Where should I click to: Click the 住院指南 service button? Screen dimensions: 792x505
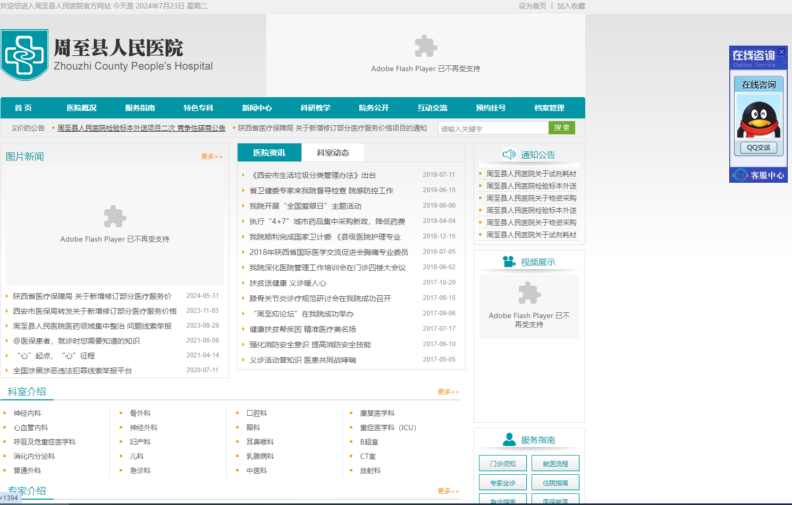pyautogui.click(x=555, y=483)
